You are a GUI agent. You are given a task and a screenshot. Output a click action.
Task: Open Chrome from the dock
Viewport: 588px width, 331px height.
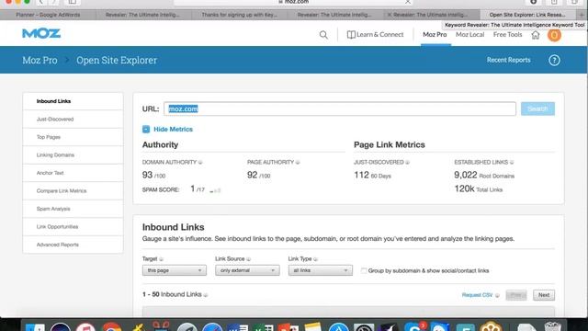coord(111,327)
